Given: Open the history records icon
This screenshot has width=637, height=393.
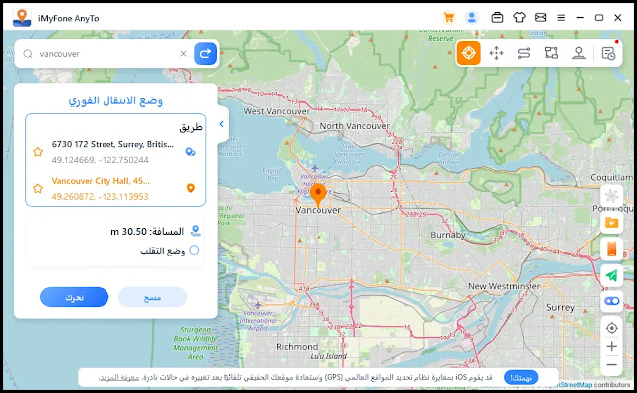Looking at the screenshot, I should [x=608, y=53].
